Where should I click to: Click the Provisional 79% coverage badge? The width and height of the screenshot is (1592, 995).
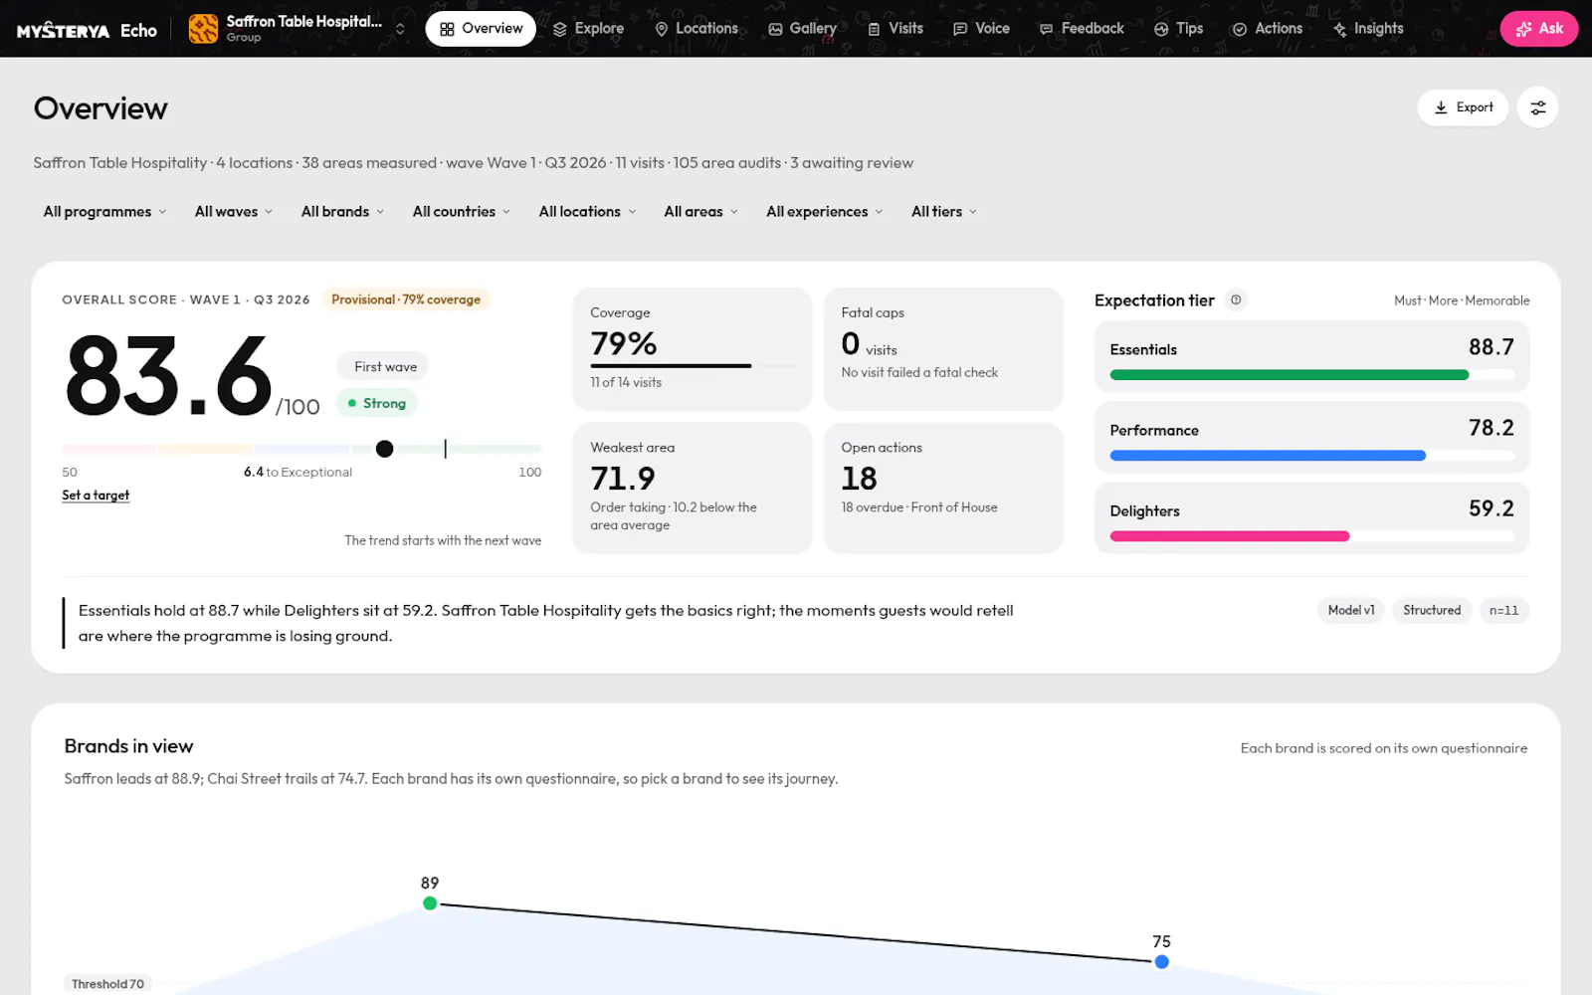pyautogui.click(x=406, y=299)
